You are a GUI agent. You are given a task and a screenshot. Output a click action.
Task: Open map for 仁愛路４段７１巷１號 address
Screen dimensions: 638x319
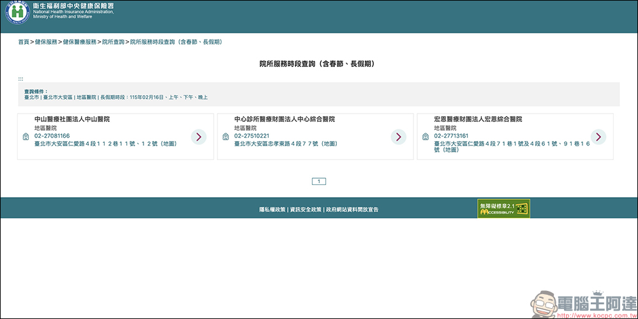point(512,147)
